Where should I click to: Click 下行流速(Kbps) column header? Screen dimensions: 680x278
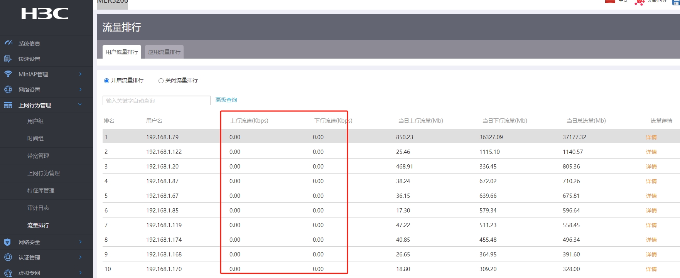tap(333, 121)
